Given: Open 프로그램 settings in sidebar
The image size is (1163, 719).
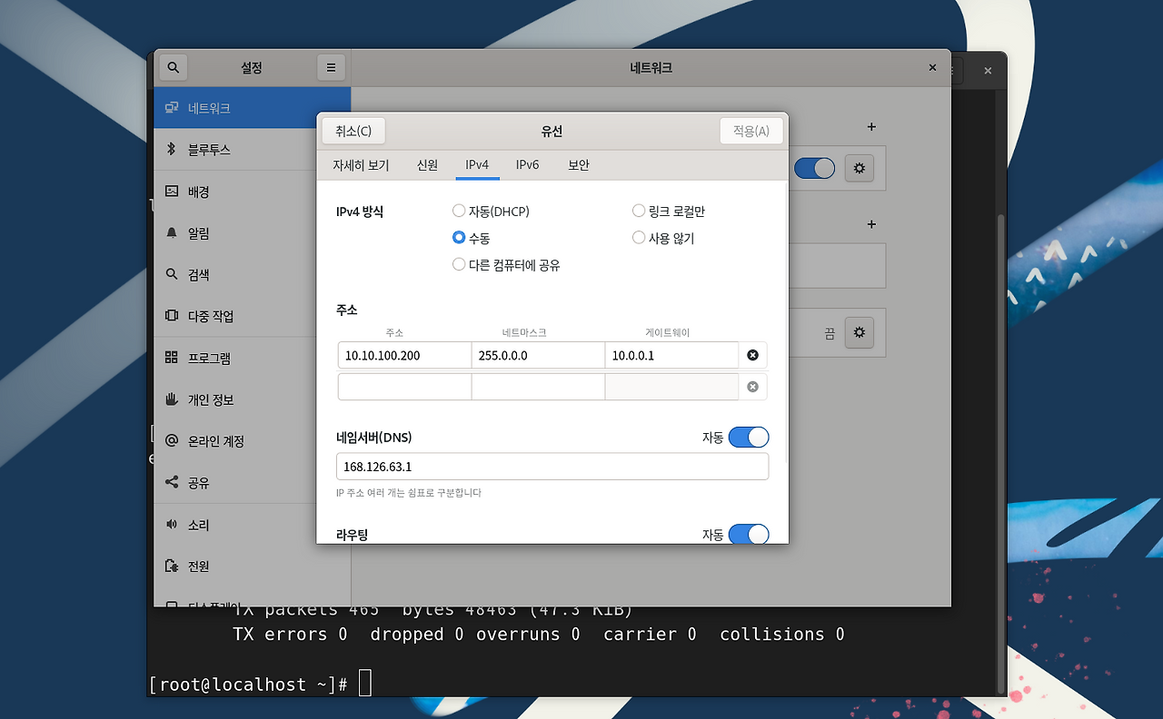Looking at the screenshot, I should (252, 358).
